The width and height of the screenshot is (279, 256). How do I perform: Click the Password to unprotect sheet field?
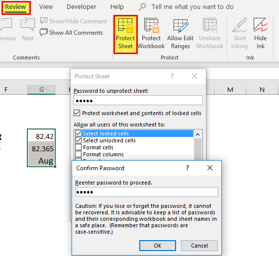click(x=138, y=100)
